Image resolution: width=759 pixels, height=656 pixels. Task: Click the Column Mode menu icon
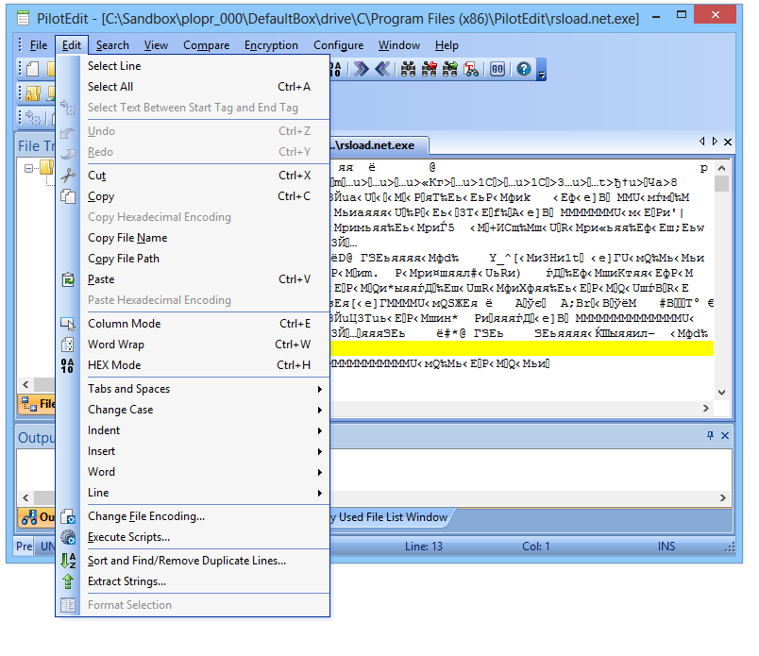[68, 324]
